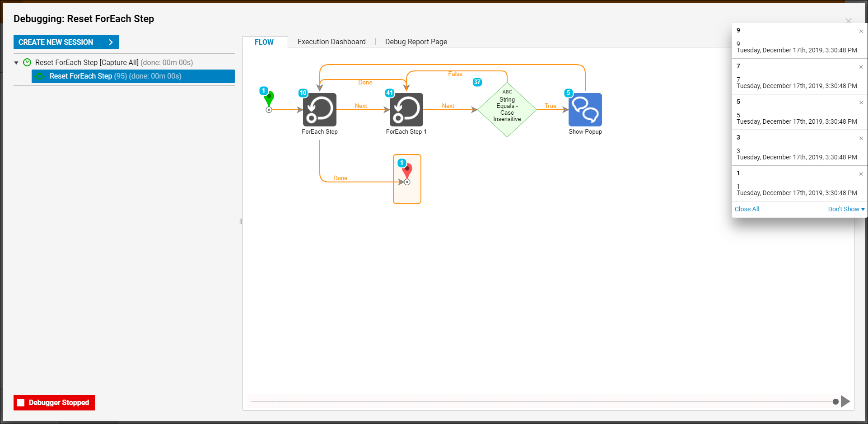Select Reset ForEach Step [Capture All] row

point(124,62)
